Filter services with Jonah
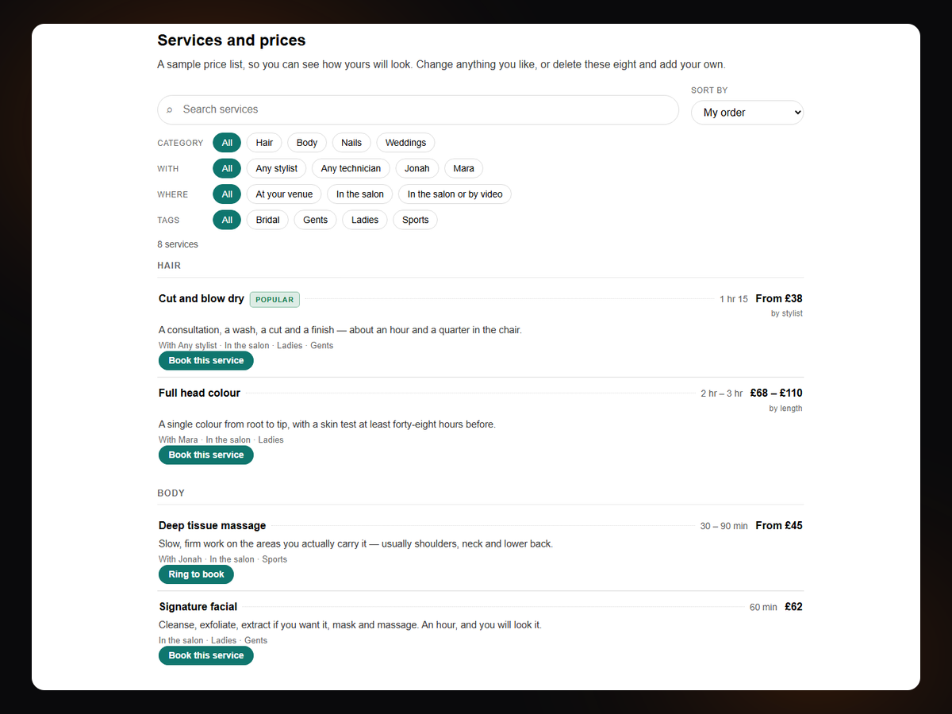The image size is (952, 714). click(x=417, y=168)
